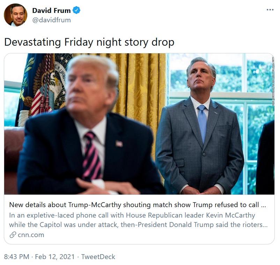Click the David Frum display name

pos(51,10)
